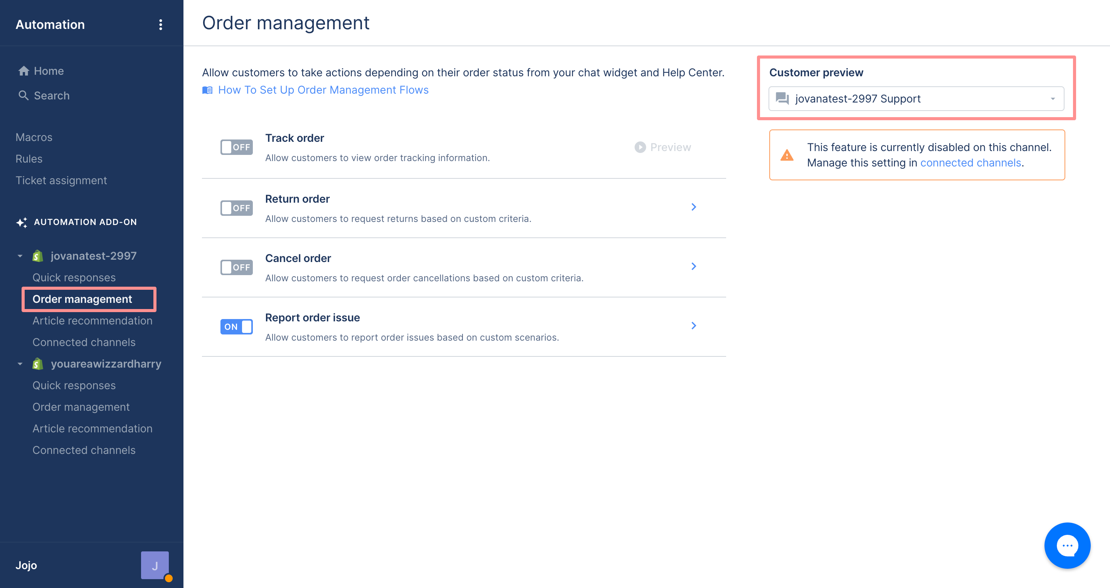Open the blue chat widget bubble
The image size is (1110, 588).
pyautogui.click(x=1067, y=545)
